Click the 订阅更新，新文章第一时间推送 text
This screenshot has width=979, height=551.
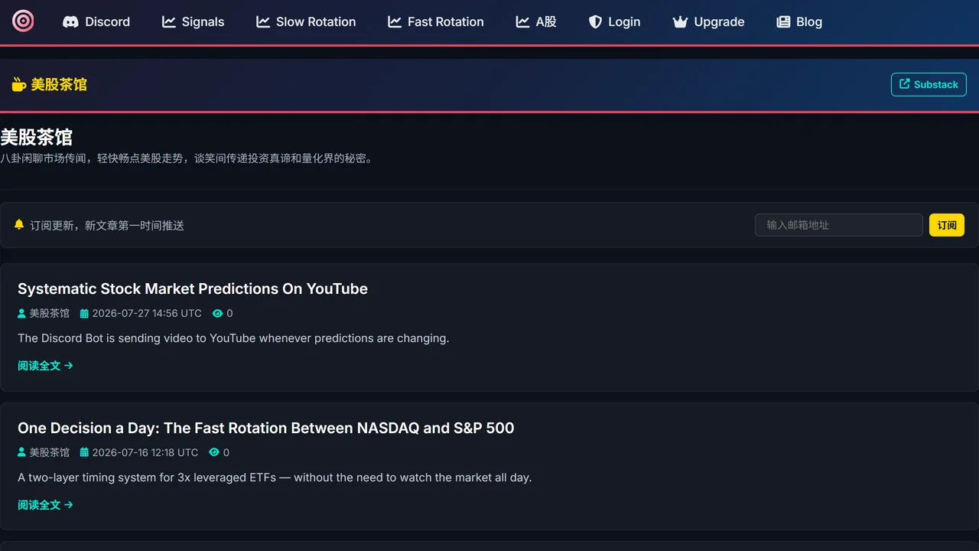107,225
